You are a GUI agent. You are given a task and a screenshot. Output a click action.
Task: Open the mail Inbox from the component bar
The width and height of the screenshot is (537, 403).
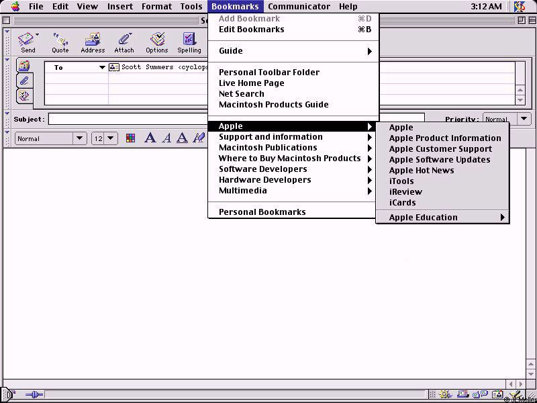tap(462, 395)
